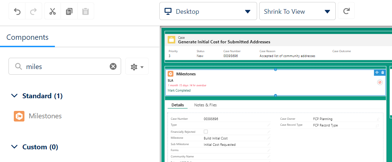Click FCP Record Type value
Screen dimensions: 392x162
(x=325, y=125)
